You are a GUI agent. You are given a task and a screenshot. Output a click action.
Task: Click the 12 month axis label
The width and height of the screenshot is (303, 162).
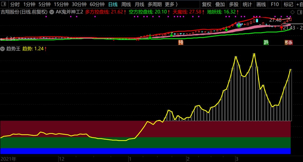(x=62, y=159)
